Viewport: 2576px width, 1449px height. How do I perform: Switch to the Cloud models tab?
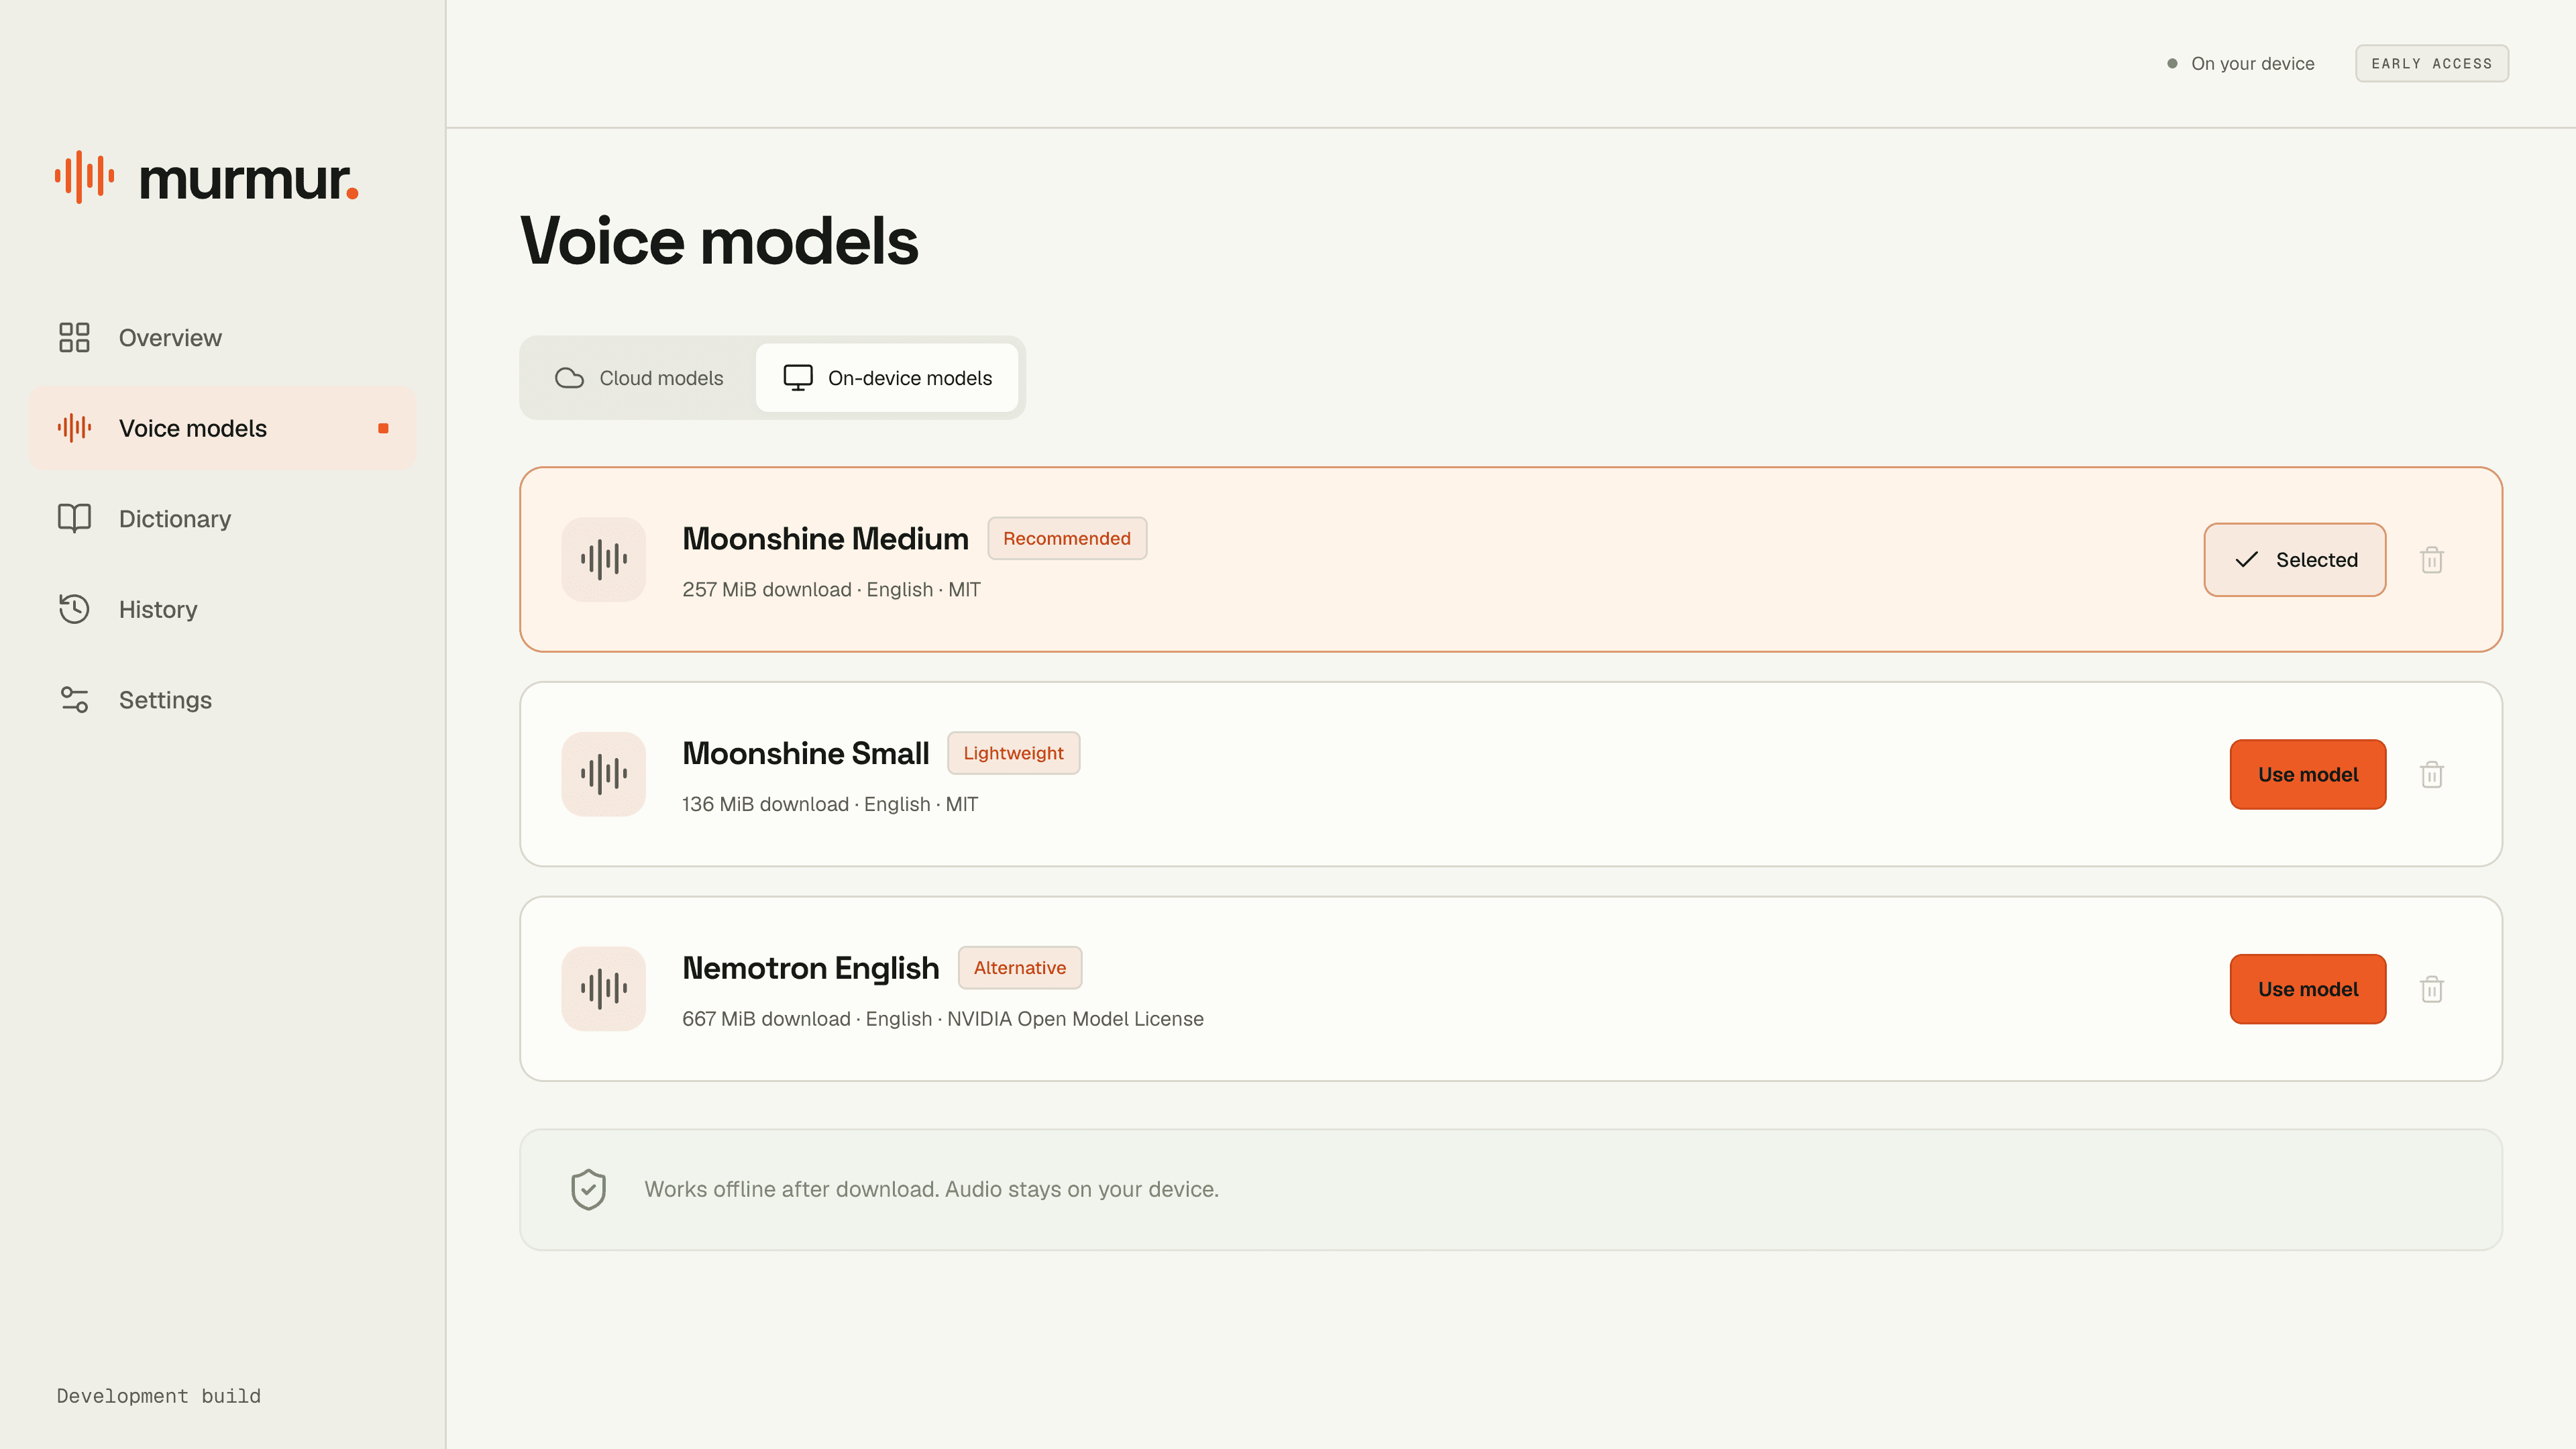[x=639, y=378]
